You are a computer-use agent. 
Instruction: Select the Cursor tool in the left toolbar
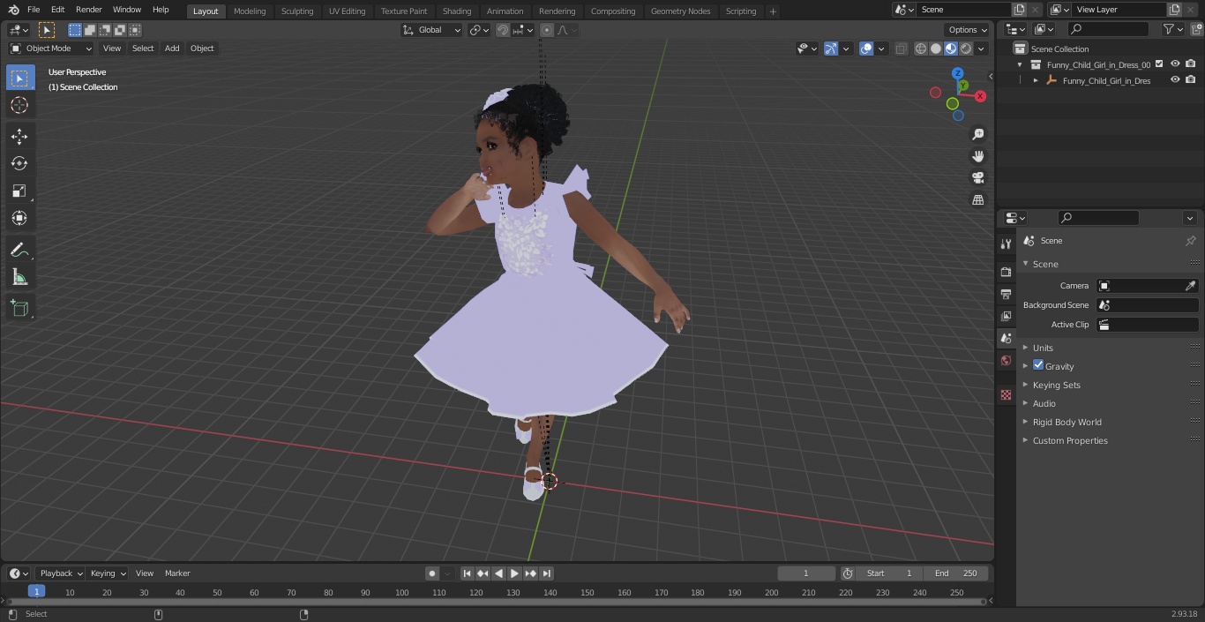coord(19,105)
